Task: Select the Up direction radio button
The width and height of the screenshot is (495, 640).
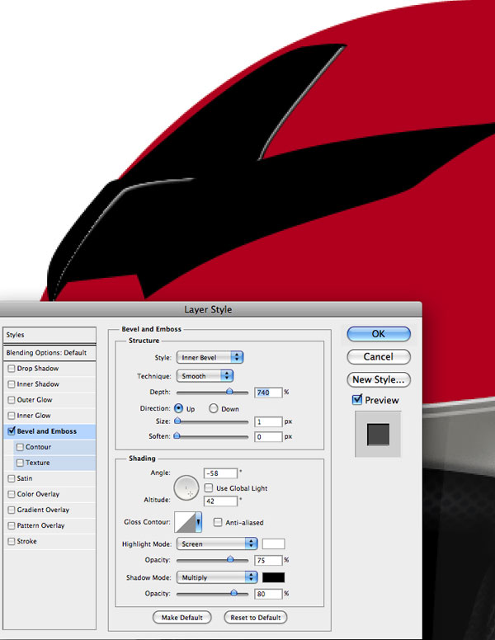Action: (x=178, y=408)
